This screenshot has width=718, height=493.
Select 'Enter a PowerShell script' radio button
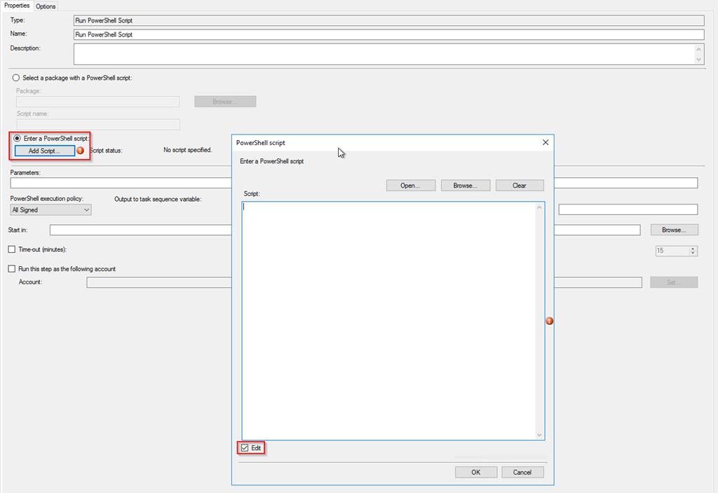click(17, 139)
